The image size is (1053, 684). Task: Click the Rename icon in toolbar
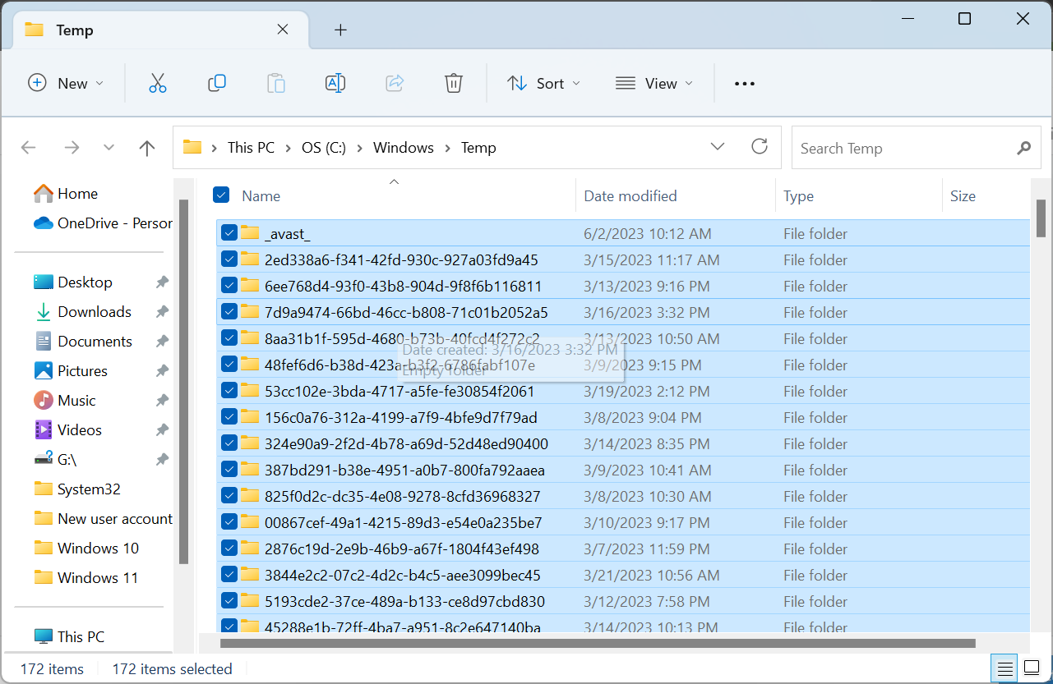pos(335,83)
